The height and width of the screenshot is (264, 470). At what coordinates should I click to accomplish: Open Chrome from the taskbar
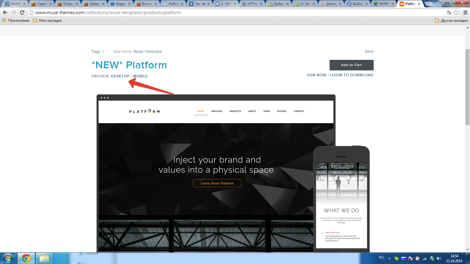[x=26, y=258]
